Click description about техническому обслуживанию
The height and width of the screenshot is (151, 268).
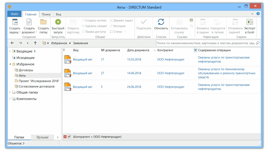[x=227, y=73]
